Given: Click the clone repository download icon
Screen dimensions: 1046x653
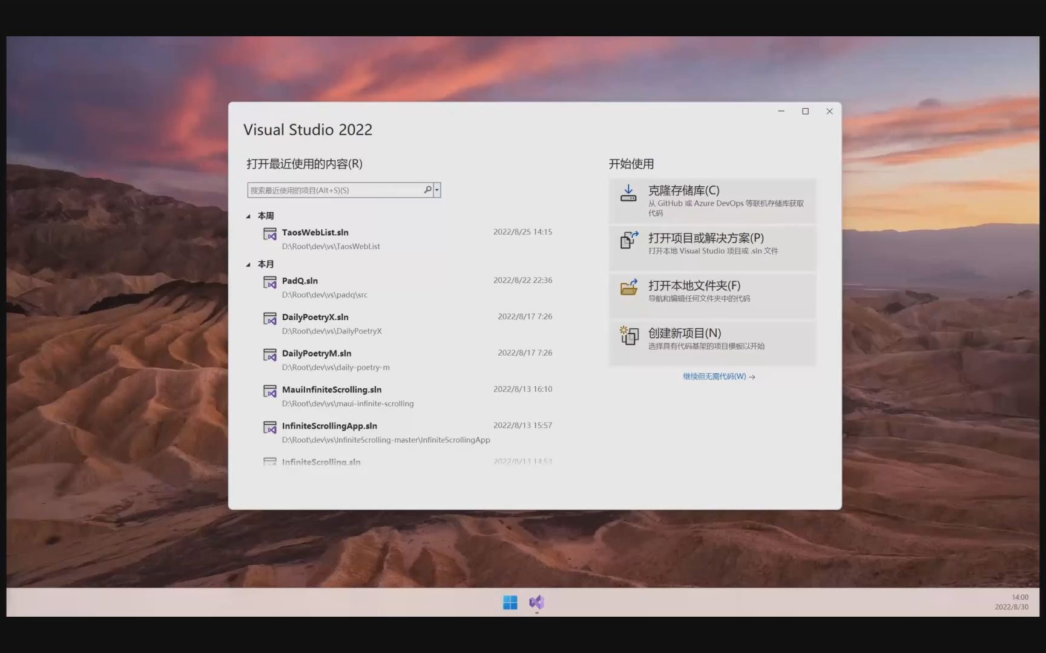Looking at the screenshot, I should 628,193.
